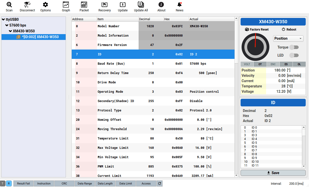This screenshot has height=187, width=309.
Task: Click the Hex column header
Action: (x=176, y=19)
